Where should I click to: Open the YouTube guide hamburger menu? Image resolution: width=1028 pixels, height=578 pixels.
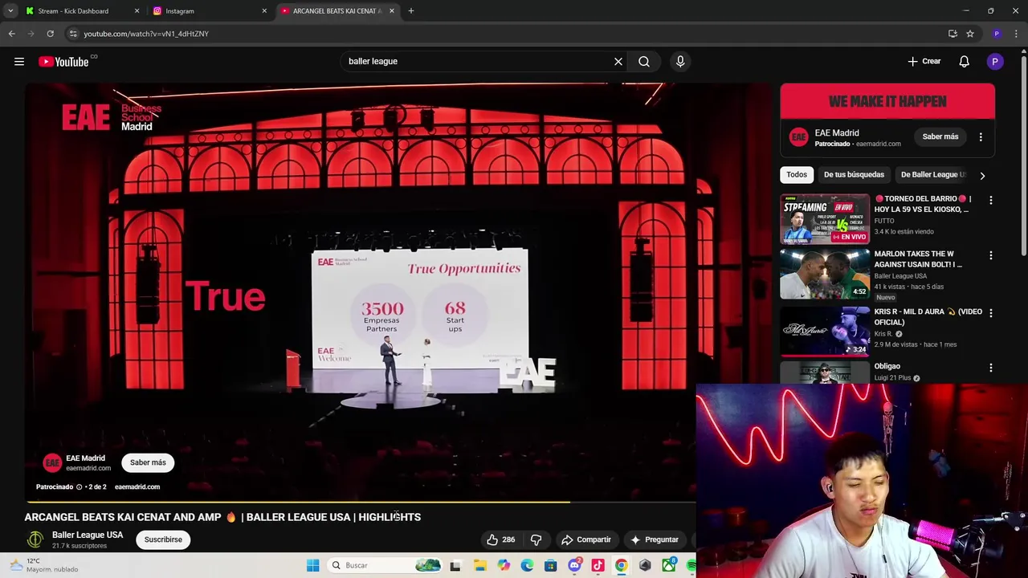19,61
